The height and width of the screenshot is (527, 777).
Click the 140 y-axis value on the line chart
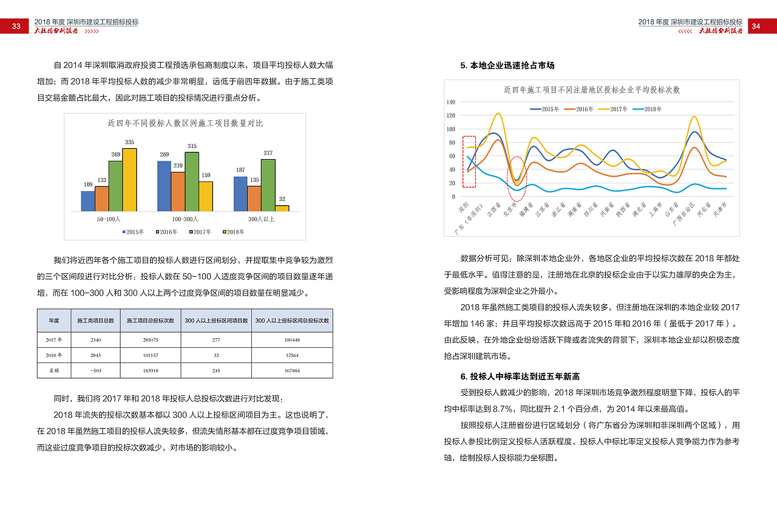(x=451, y=102)
